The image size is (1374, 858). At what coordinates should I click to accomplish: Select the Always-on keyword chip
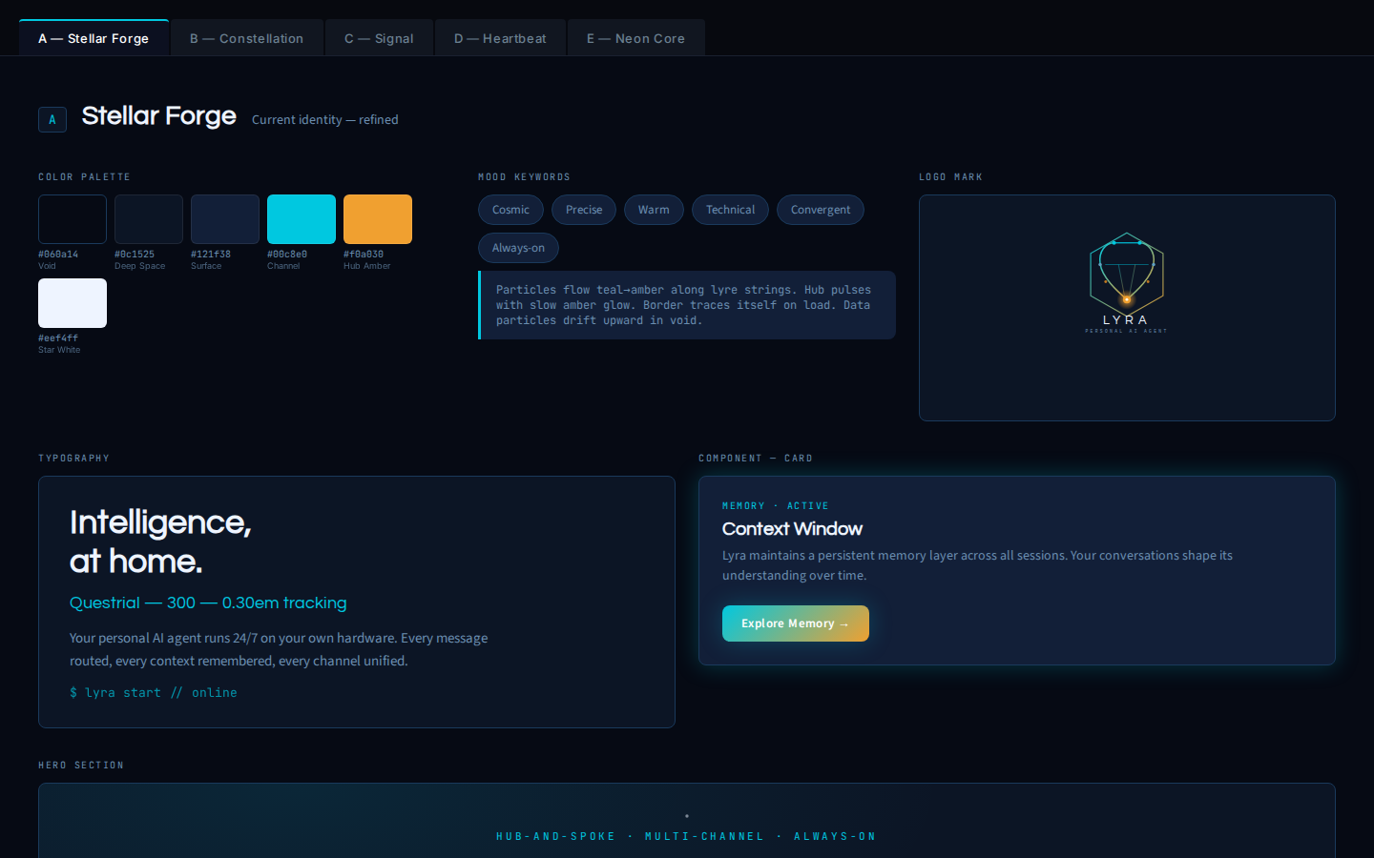coord(518,248)
